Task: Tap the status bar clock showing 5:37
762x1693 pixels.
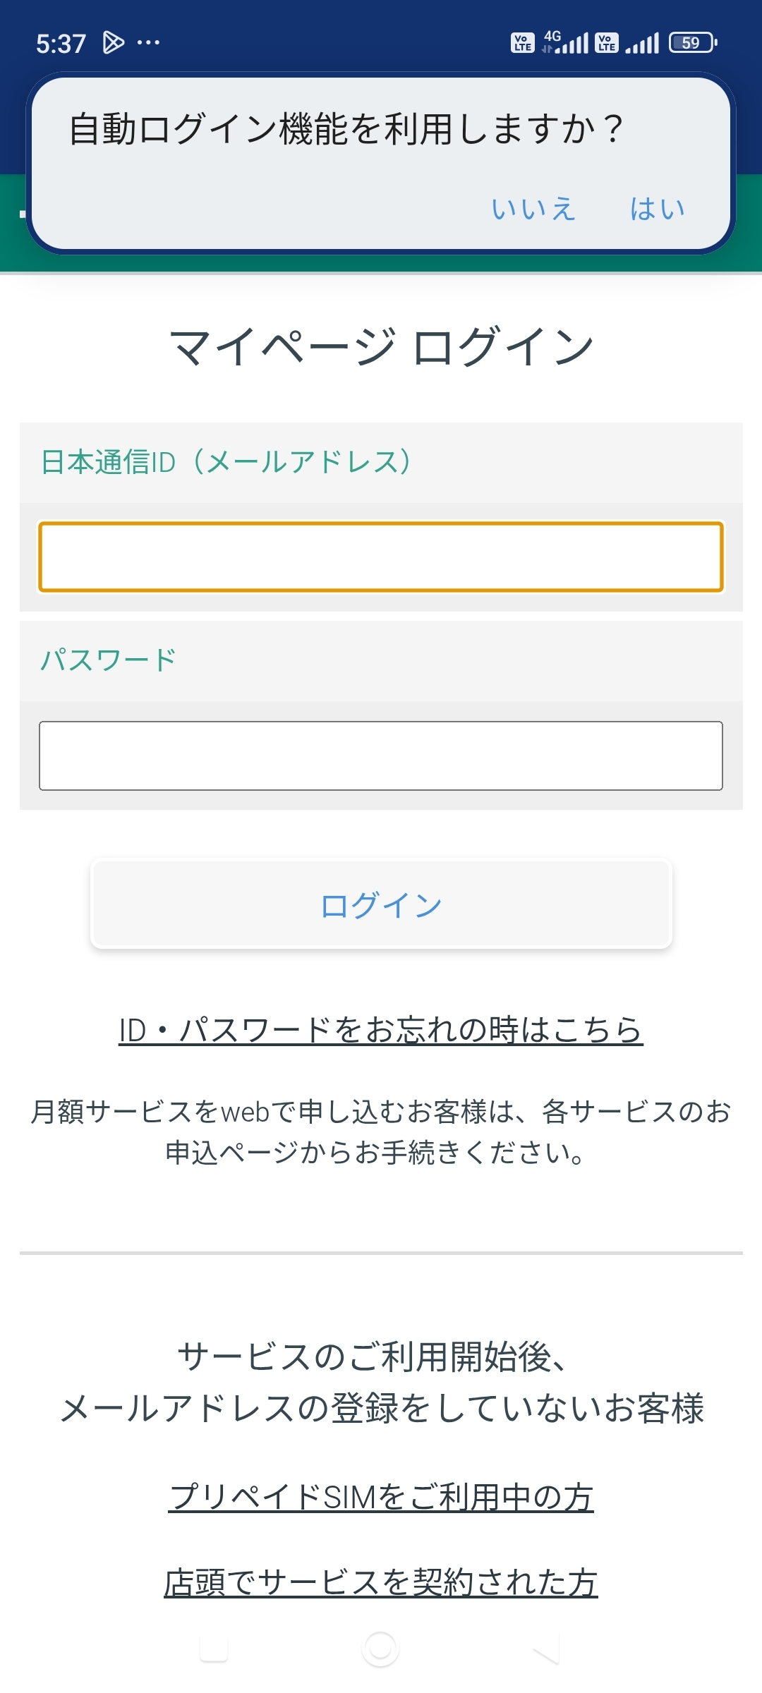Action: [x=61, y=44]
